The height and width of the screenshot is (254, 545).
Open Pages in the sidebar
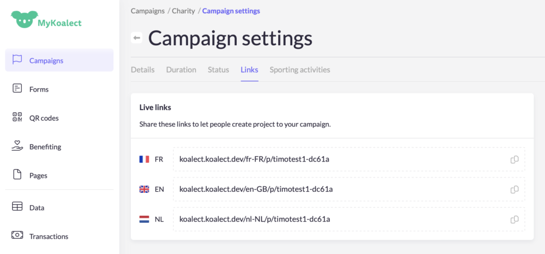click(38, 175)
